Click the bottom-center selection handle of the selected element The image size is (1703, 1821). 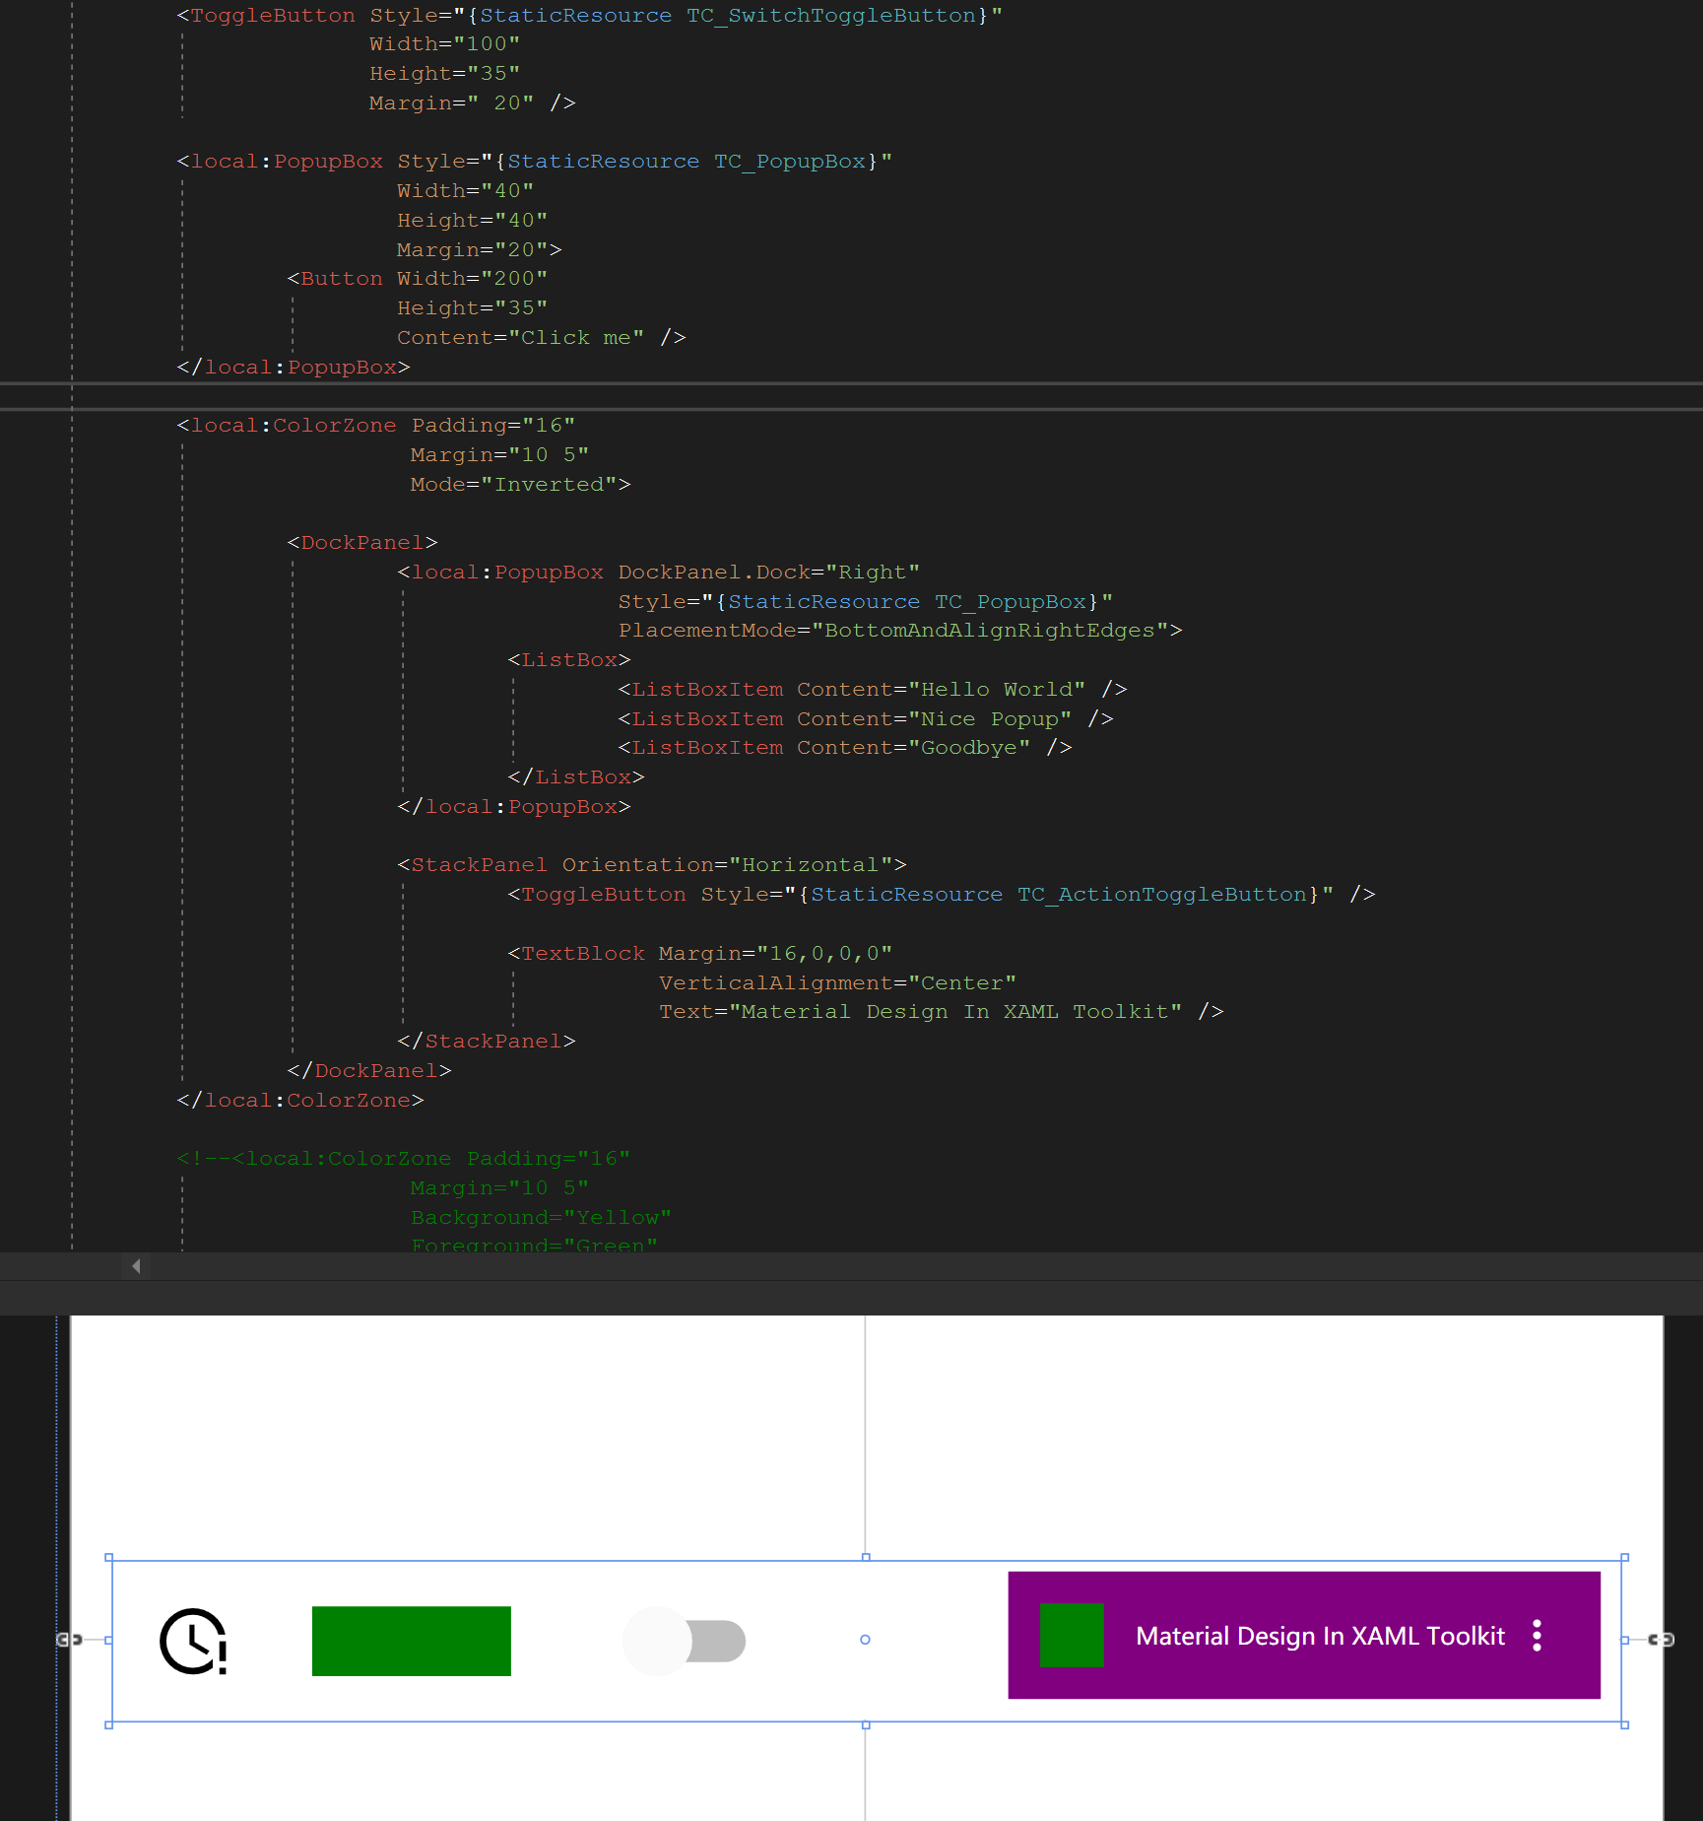pos(865,1723)
